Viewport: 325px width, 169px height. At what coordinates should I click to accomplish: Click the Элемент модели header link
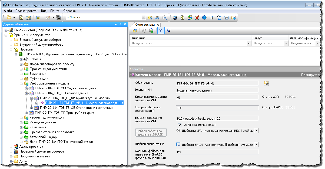190,75
